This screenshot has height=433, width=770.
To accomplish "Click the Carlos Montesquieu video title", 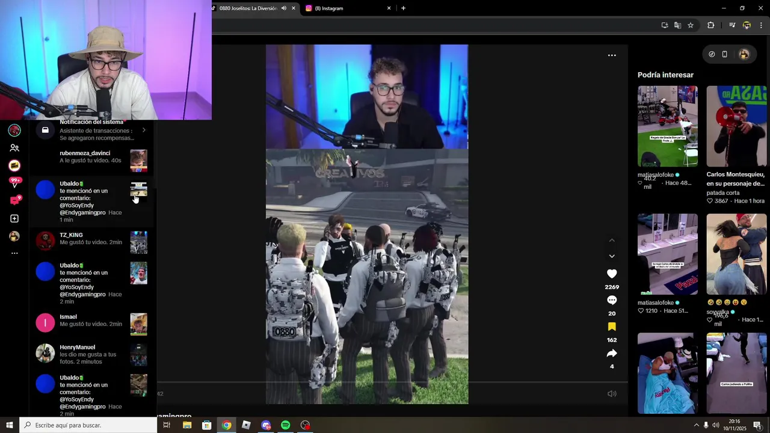I will point(736,179).
